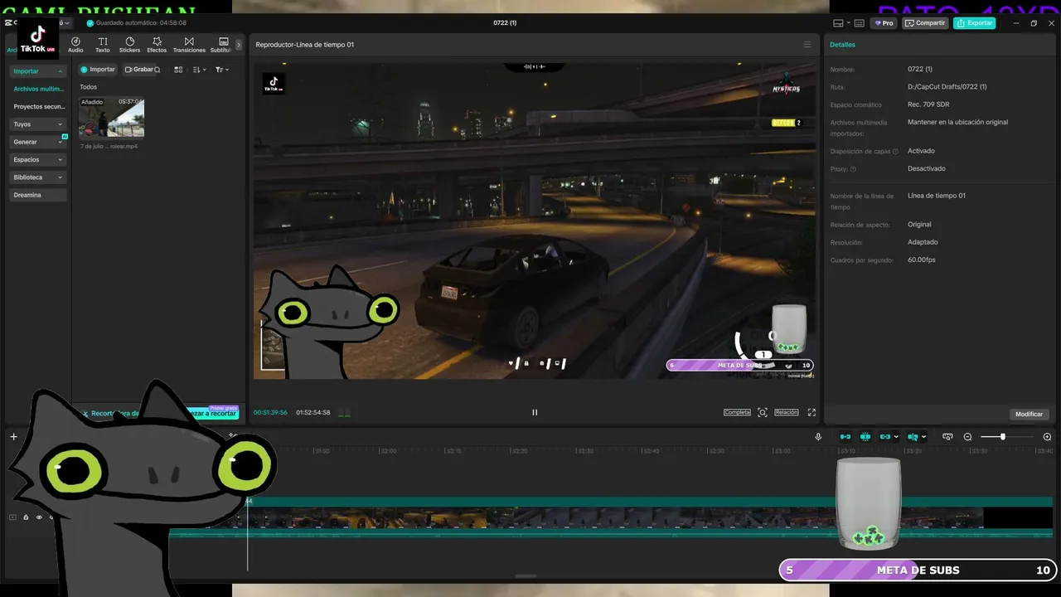
Task: Click the 'Línea de tiempo 01' name value
Action: click(937, 196)
